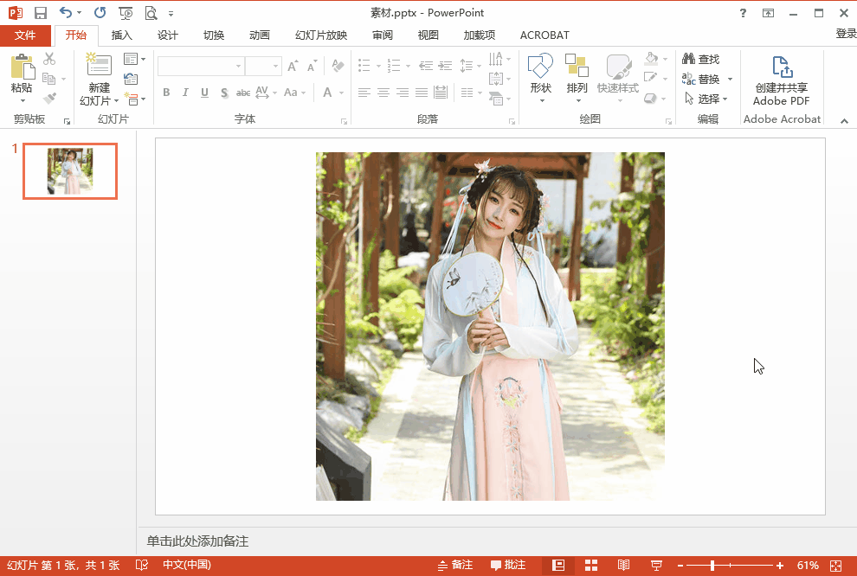
Task: Click the 中文(中国) language indicator
Action: click(187, 565)
